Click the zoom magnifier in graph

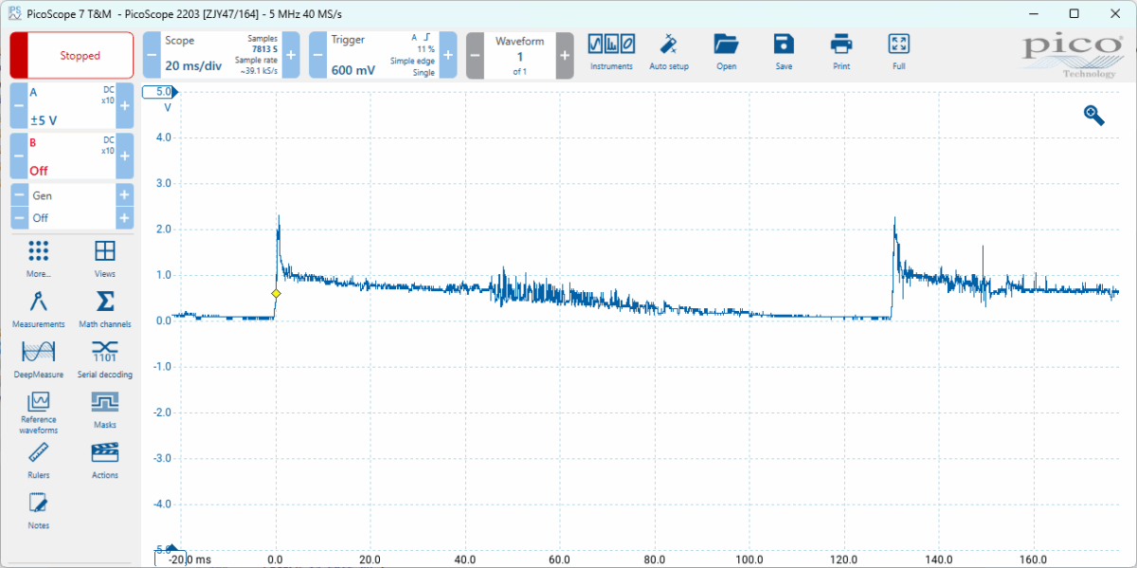click(x=1094, y=115)
